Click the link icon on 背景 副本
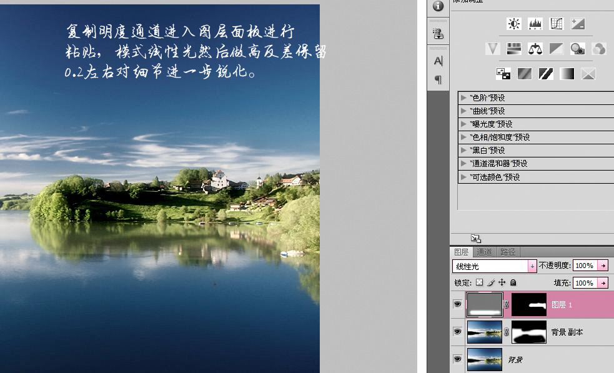The height and width of the screenshot is (373, 614). 507,332
